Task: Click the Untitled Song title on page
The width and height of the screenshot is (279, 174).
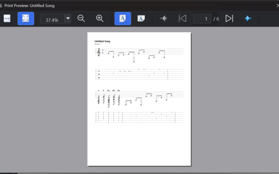Action: 102,41
